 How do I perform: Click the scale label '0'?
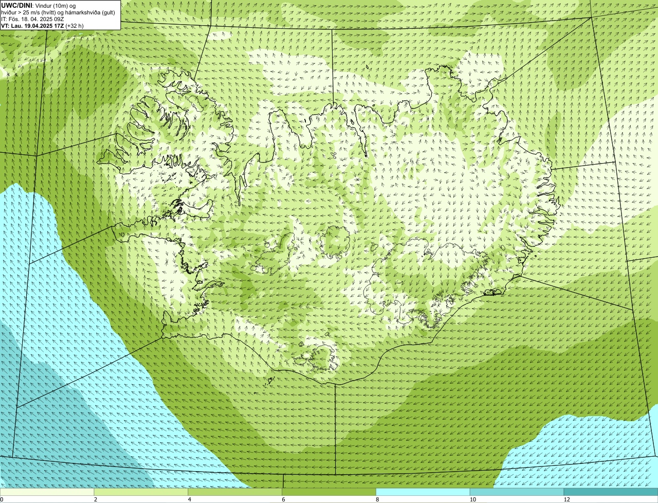point(2,499)
